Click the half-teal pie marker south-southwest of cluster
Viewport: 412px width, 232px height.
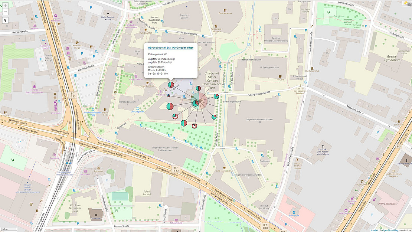point(183,123)
